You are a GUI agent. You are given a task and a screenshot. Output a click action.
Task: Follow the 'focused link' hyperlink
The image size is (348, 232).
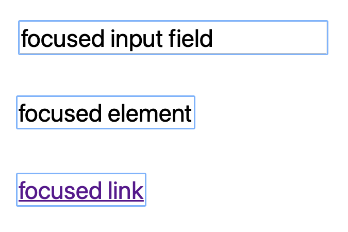pos(81,190)
